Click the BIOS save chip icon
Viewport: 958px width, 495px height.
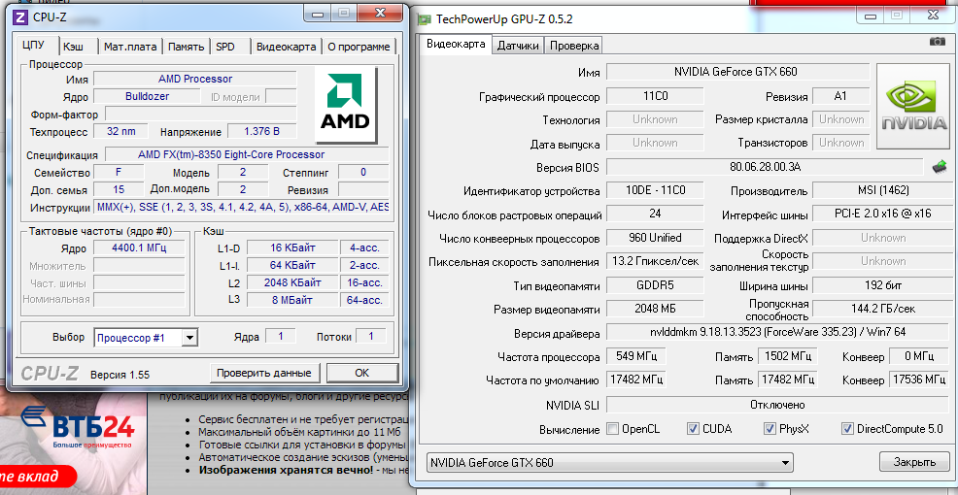pos(939,166)
